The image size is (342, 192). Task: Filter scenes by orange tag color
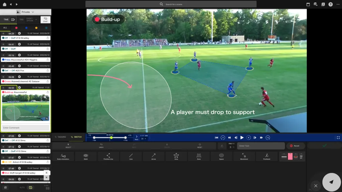pyautogui.click(x=36, y=28)
